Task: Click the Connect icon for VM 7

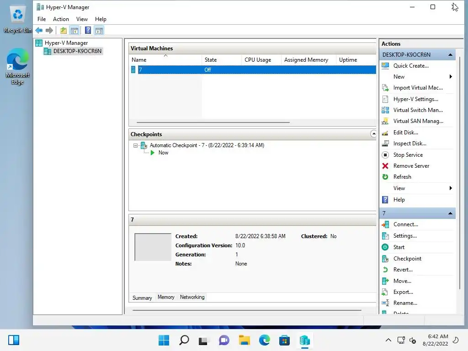Action: (385, 224)
